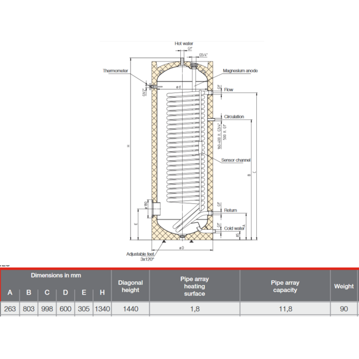Select the 11,8 capacity cell
The width and height of the screenshot is (359, 359).
285,309
